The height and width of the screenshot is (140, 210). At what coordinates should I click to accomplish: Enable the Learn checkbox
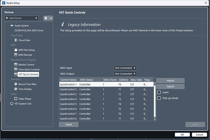(x=159, y=92)
